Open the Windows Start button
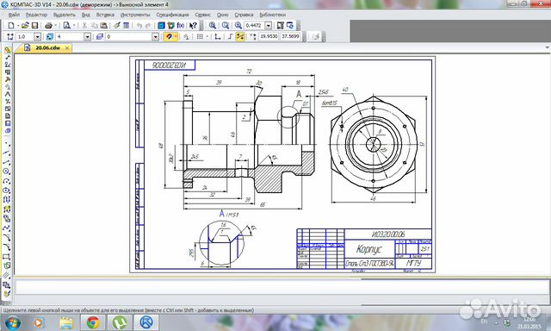The height and width of the screenshot is (331, 551). point(12,322)
